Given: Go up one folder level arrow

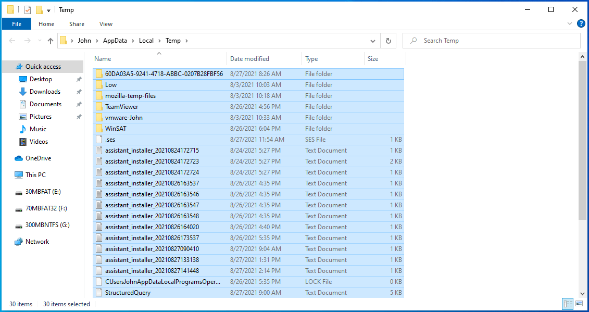Looking at the screenshot, I should tap(51, 41).
